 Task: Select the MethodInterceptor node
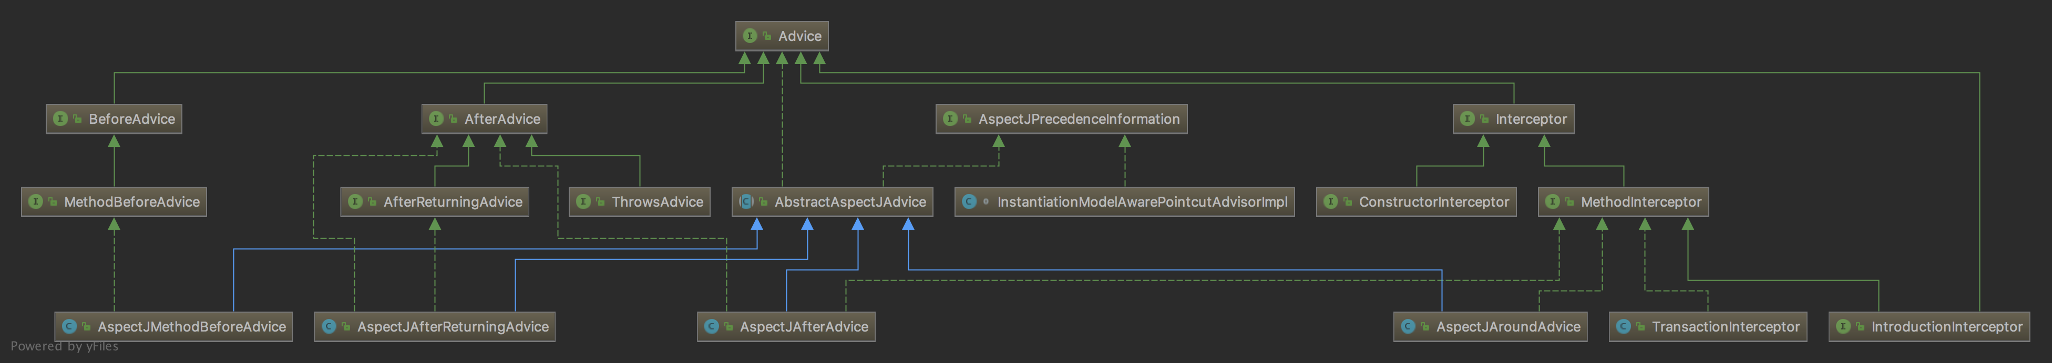tap(1623, 202)
